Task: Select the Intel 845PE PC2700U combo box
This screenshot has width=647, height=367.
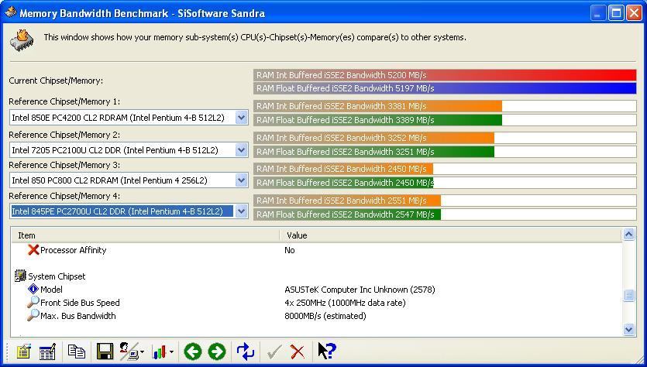Action: pyautogui.click(x=129, y=211)
